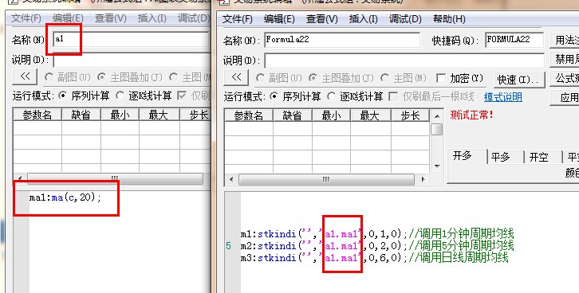The image size is (579, 293).
Task: Click the 快捷码 field showing FORMULA22
Action: pos(514,40)
